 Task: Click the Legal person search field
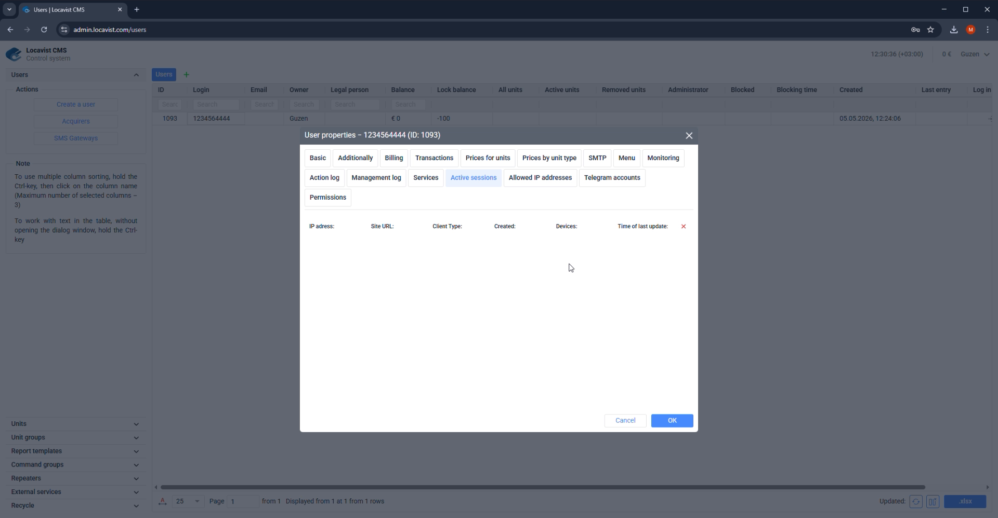pyautogui.click(x=356, y=105)
